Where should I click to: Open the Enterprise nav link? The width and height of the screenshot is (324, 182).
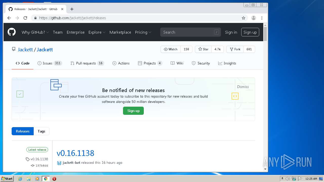click(75, 32)
